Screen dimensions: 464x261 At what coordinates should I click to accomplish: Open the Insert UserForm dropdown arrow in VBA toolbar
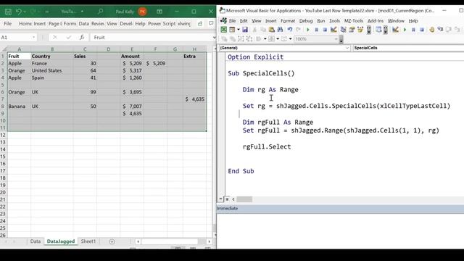click(239, 30)
